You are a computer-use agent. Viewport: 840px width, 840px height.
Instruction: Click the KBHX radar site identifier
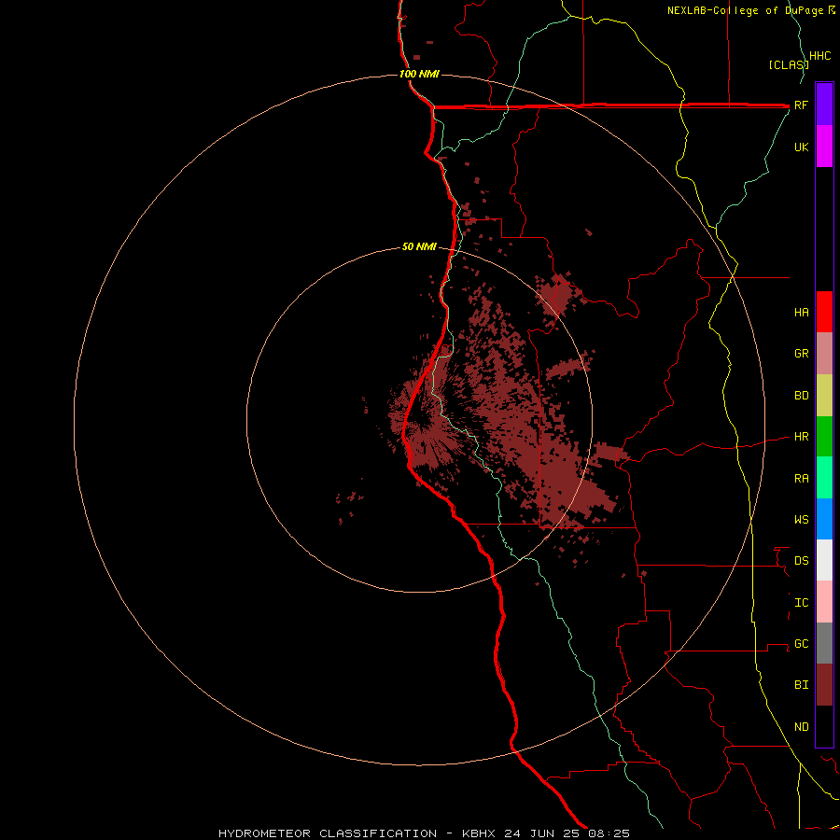tap(479, 833)
